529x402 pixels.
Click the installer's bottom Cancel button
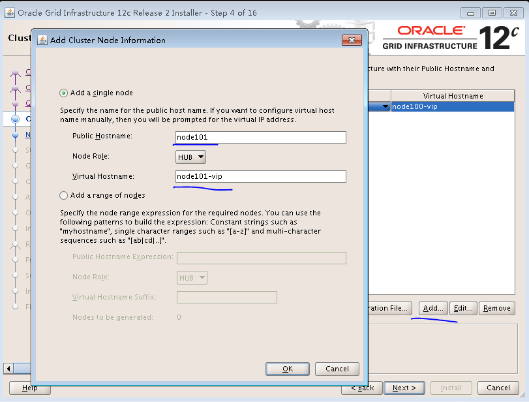tap(498, 388)
